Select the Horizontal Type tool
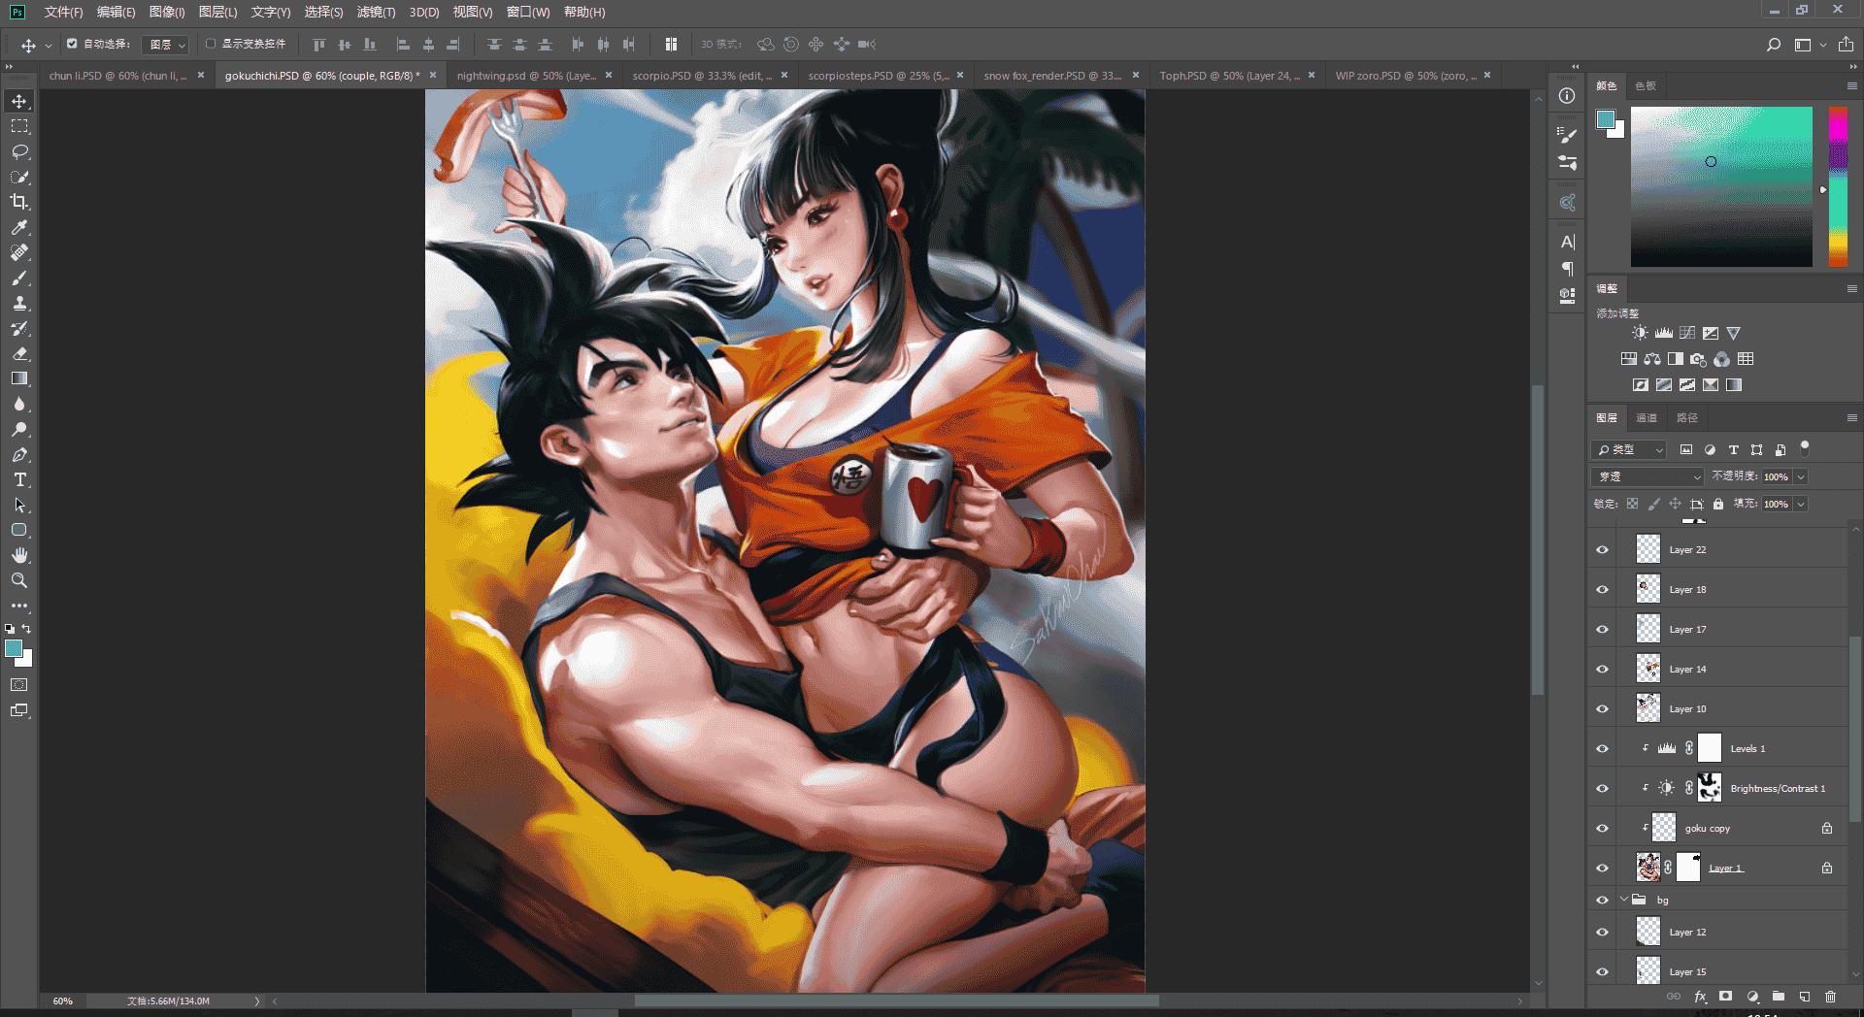 tap(19, 479)
